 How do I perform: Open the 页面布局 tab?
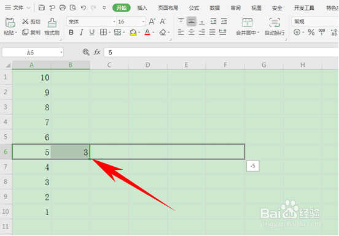168,8
